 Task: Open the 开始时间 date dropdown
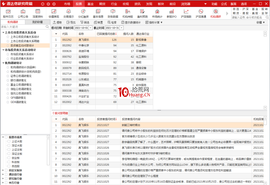click(90, 28)
